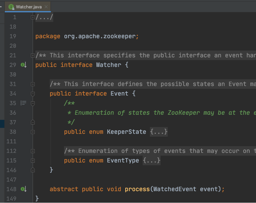Click the fold end marker on line 37
This screenshot has width=256, height=203.
pos(33,122)
